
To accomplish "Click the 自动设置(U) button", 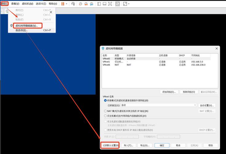I will (x=207, y=105).
